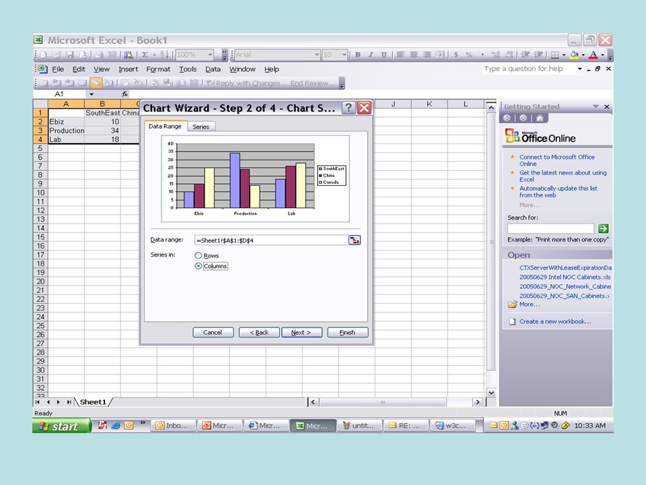Click the collapse dialog icon beside Data range
This screenshot has height=485, width=646.
tap(355, 240)
